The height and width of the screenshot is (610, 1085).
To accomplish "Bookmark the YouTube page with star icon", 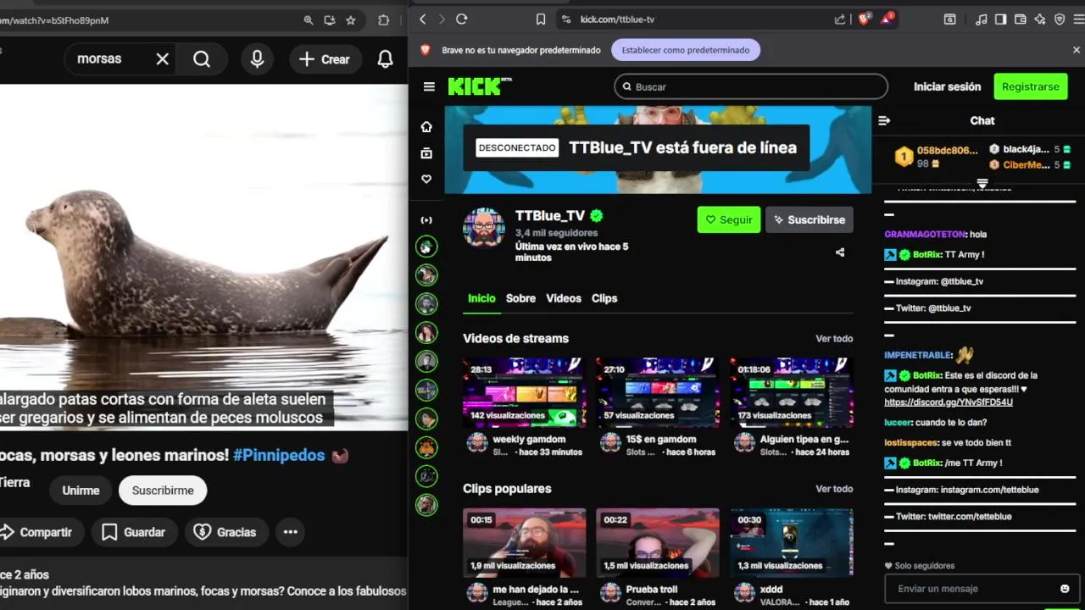I will coord(351,19).
